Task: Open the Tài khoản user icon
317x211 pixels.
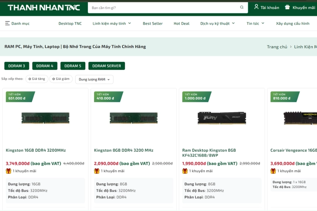Action: (256, 7)
